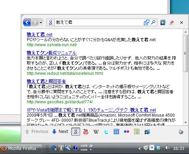
Task: Switch search to YouTube
Action: [x=86, y=132]
